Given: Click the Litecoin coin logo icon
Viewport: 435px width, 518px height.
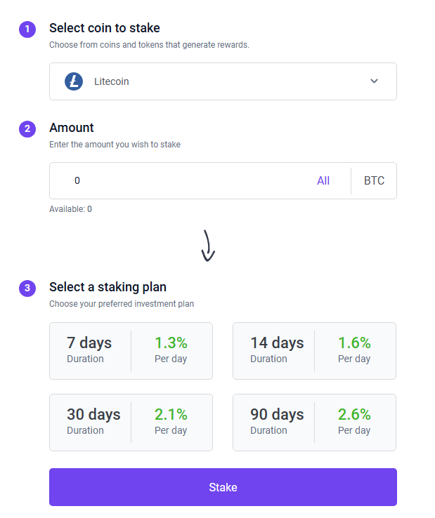Looking at the screenshot, I should pyautogui.click(x=74, y=81).
